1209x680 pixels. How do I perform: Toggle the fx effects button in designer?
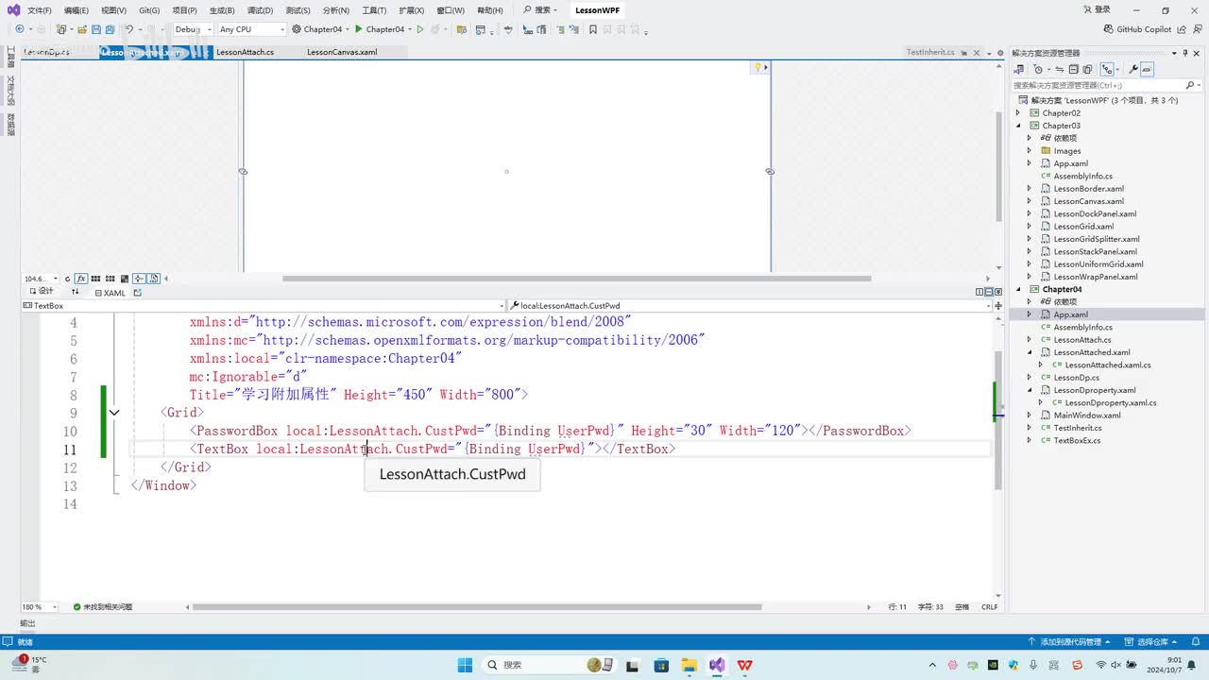[x=81, y=279]
